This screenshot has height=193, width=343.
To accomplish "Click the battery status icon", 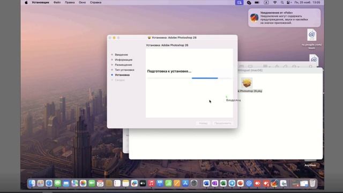I will point(257,2).
